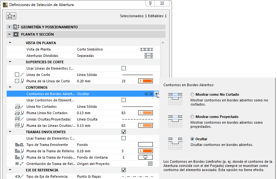Viewport: 277px width, 179px height.
Task: Collapse the Eje de Referencia group
Action: (10, 170)
